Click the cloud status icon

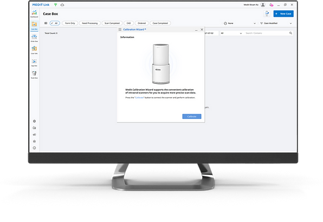tap(62, 5)
